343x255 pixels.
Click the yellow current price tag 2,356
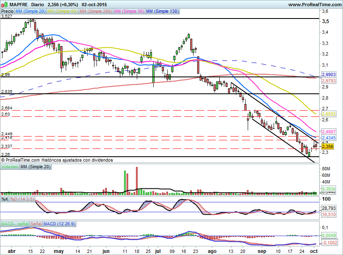(x=327, y=146)
